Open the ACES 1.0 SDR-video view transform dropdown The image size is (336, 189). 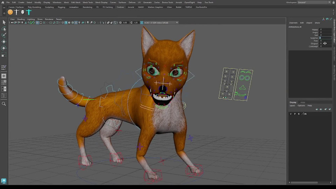(x=161, y=22)
